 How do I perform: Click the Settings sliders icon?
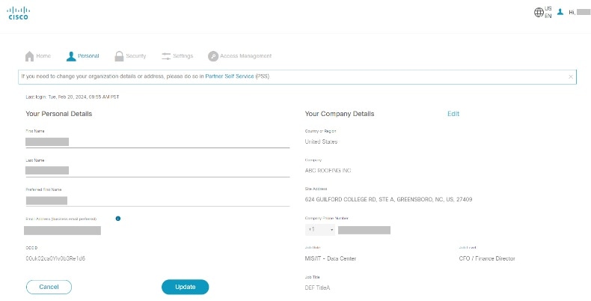(166, 56)
